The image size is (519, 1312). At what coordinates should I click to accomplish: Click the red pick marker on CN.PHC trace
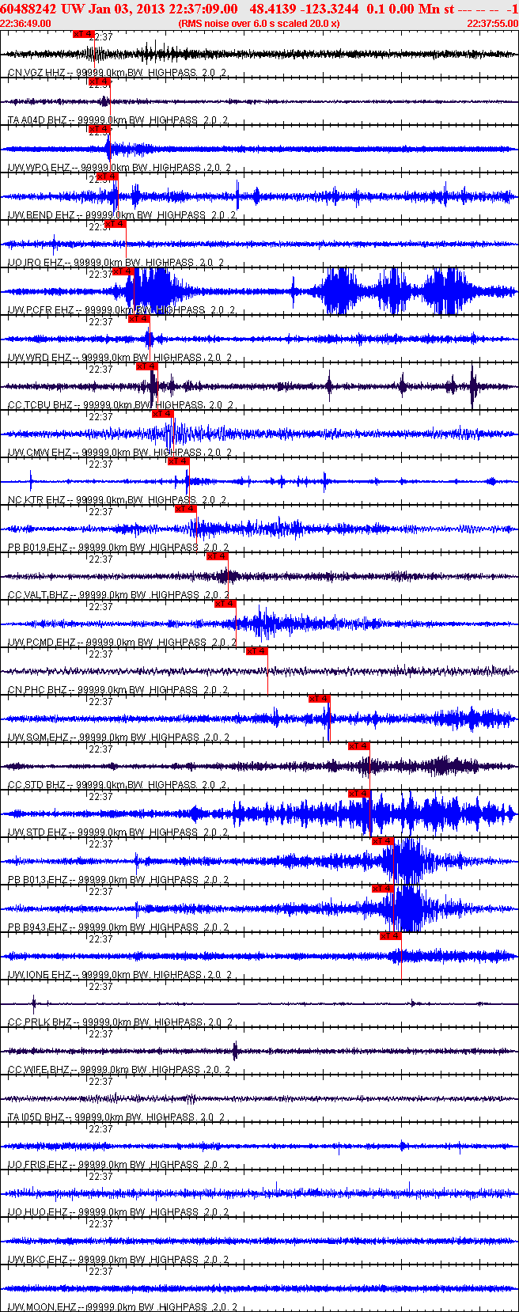tap(256, 651)
